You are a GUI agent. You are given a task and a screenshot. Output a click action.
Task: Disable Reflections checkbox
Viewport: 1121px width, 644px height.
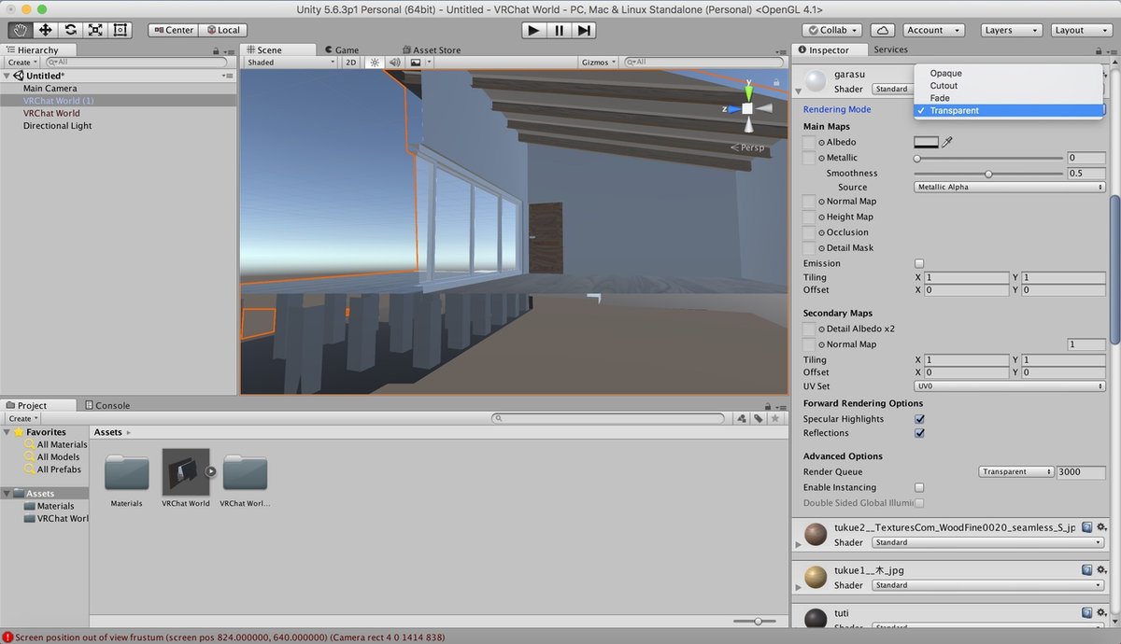(919, 432)
